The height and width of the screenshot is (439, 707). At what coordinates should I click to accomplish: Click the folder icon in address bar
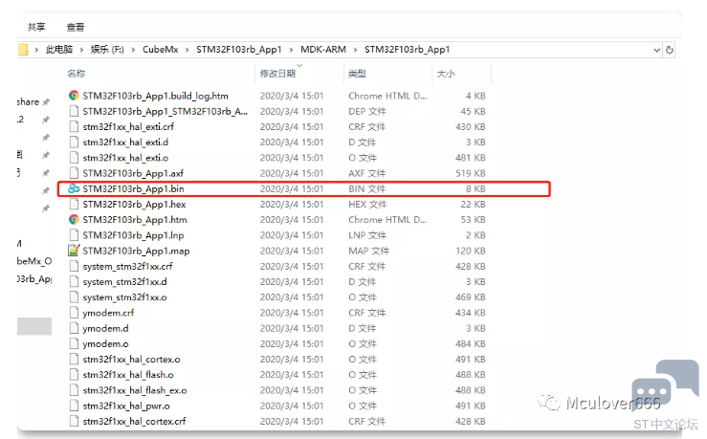pos(23,50)
